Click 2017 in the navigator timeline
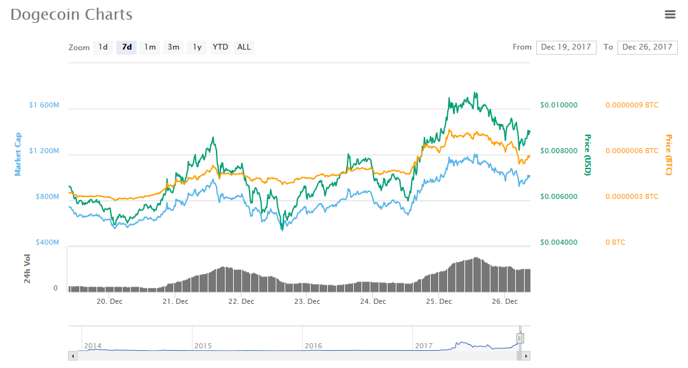Viewport: 688px width, 368px height. (424, 346)
